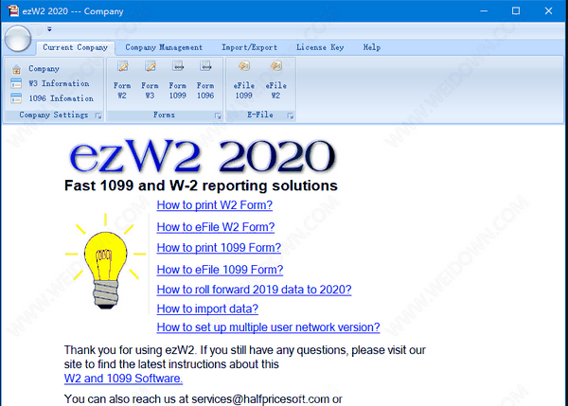
Task: Follow the 'W2 and 1099 Software' link
Action: coord(123,379)
